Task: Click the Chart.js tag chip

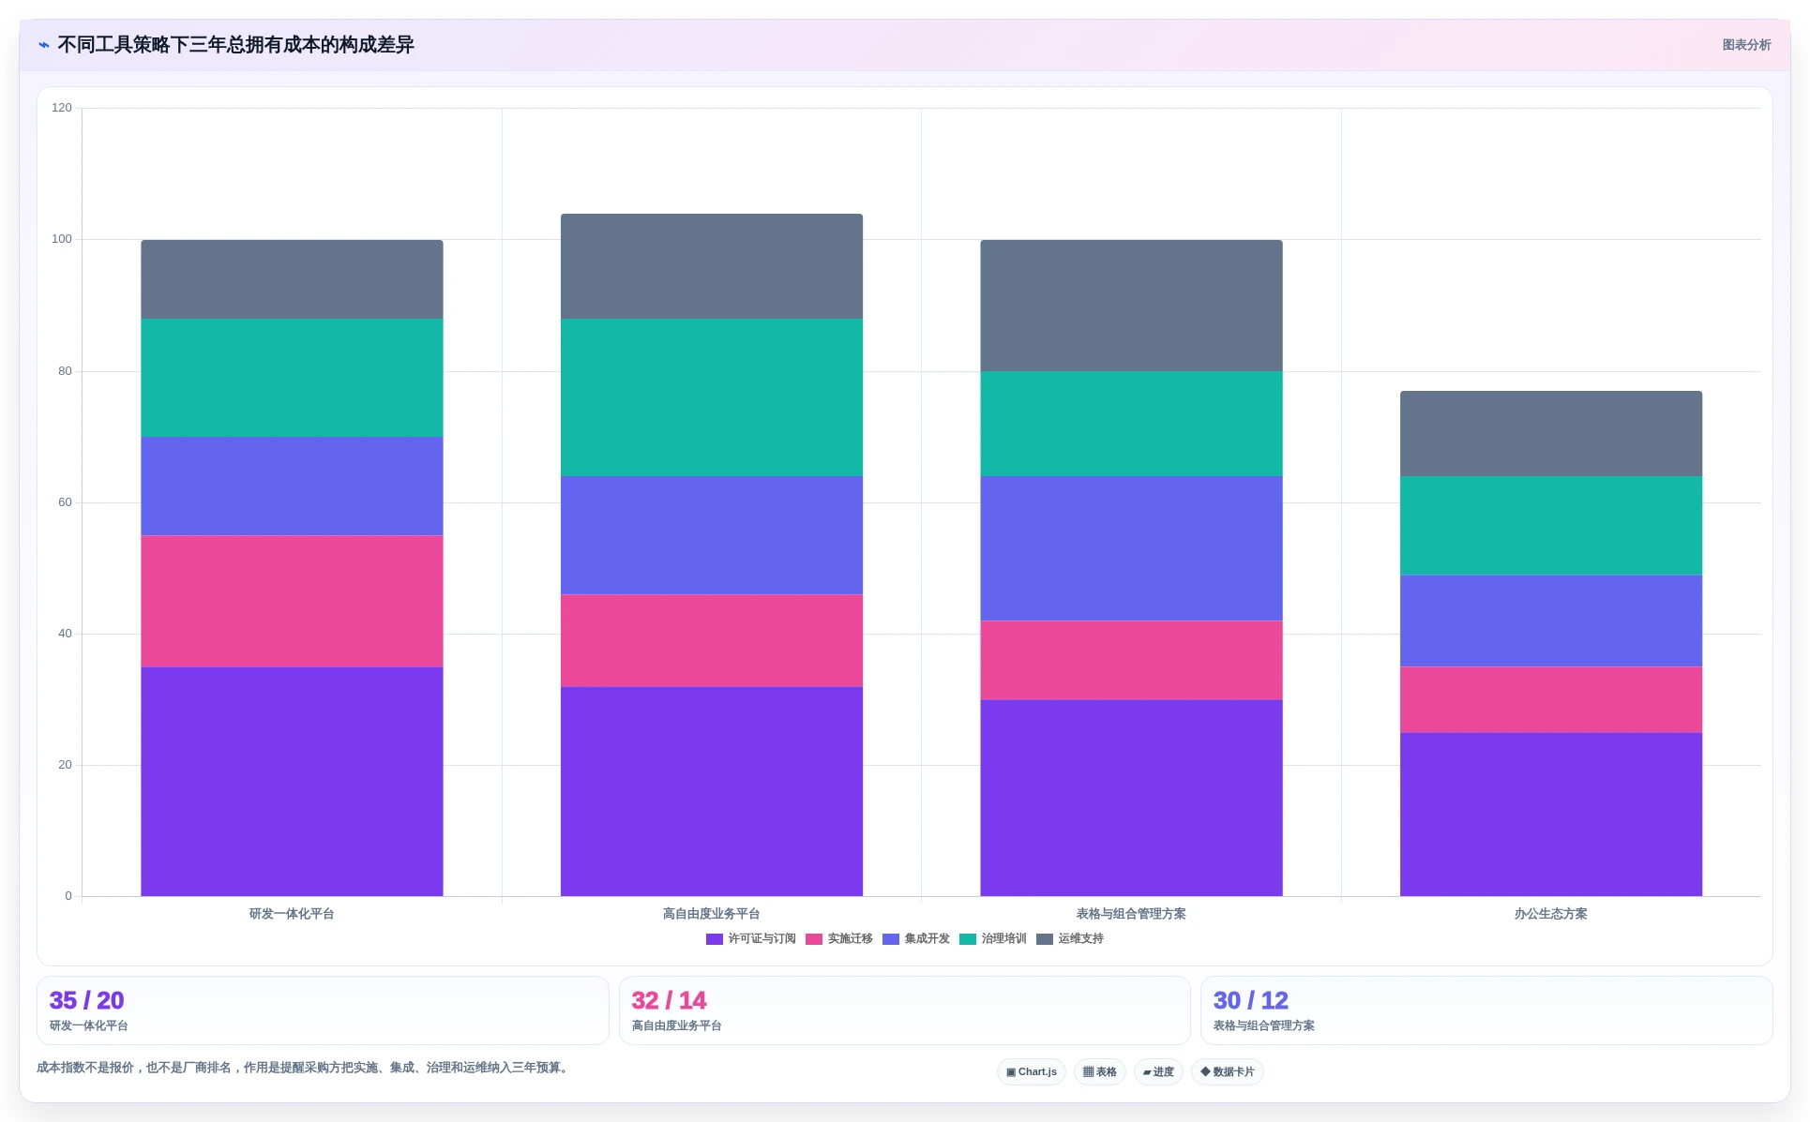Action: [x=1032, y=1072]
